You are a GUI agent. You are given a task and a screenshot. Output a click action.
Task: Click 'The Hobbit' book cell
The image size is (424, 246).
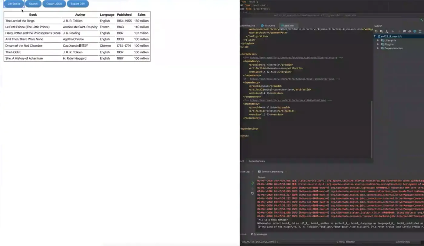coord(33,52)
